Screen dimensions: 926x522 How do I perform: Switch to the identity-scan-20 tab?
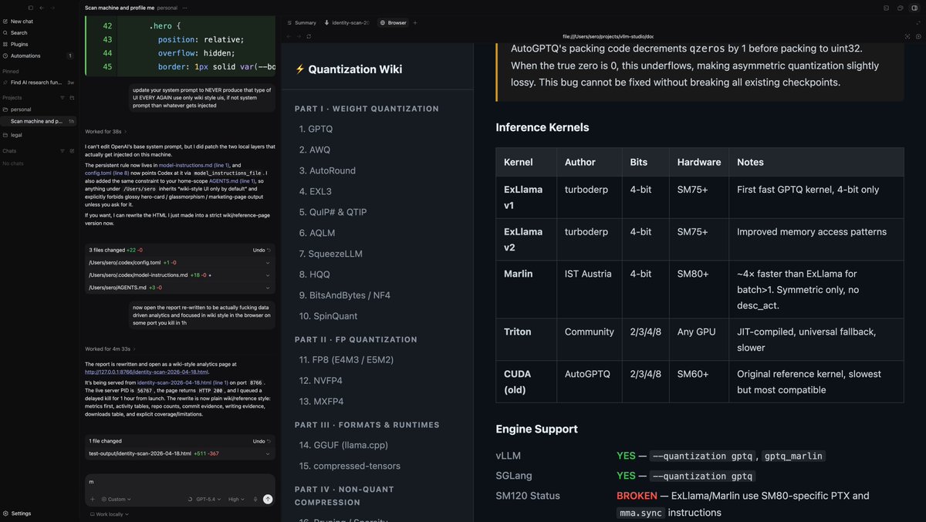point(346,22)
